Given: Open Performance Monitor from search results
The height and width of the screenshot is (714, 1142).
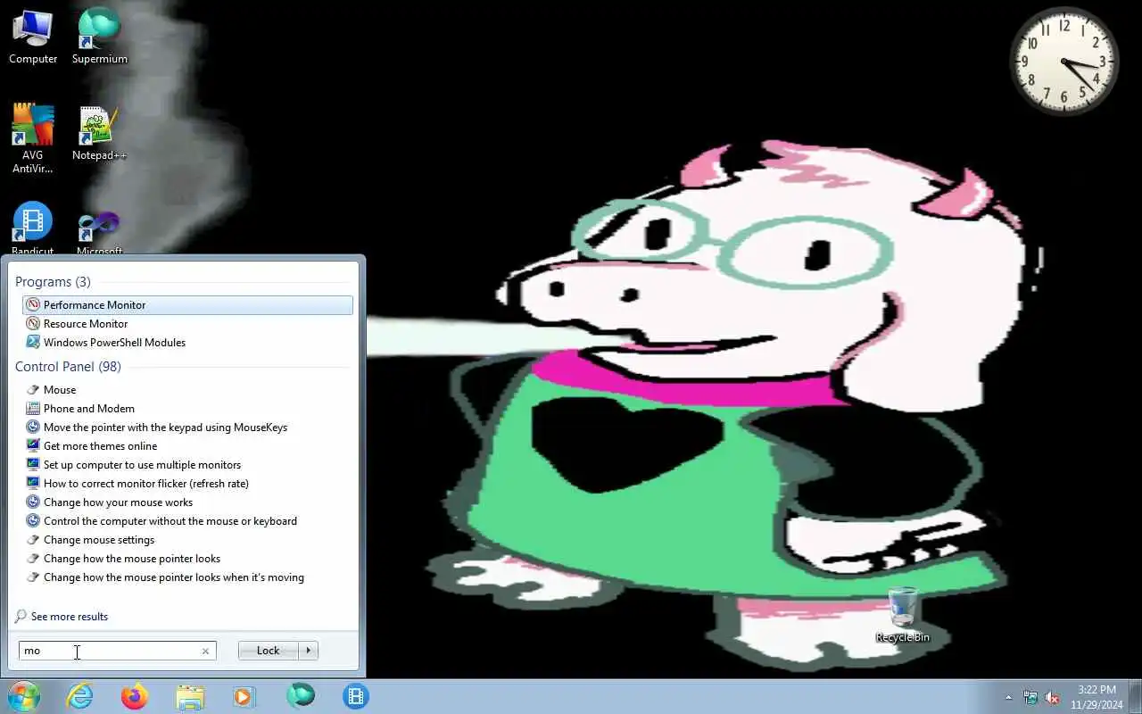Looking at the screenshot, I should (187, 305).
